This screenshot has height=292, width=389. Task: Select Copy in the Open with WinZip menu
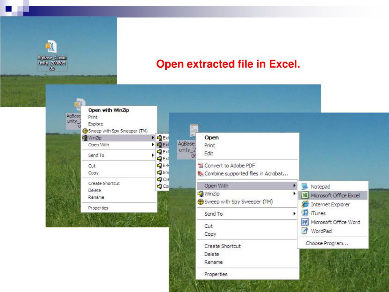coord(93,173)
